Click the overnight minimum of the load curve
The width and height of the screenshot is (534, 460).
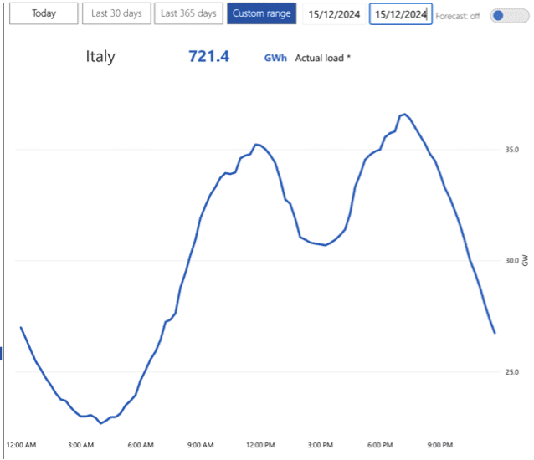tap(100, 423)
